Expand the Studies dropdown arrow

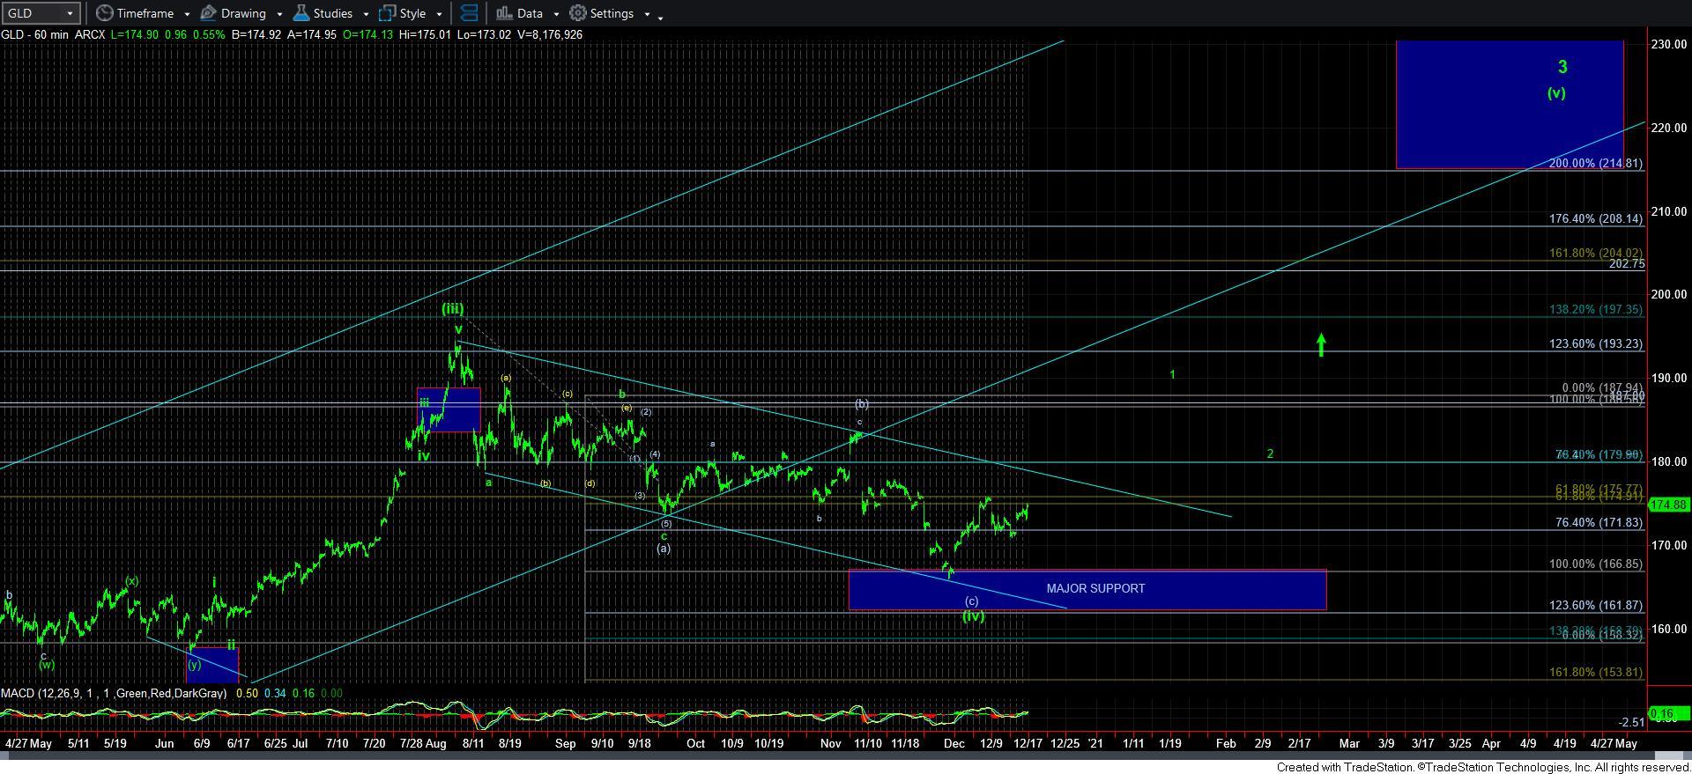point(366,14)
